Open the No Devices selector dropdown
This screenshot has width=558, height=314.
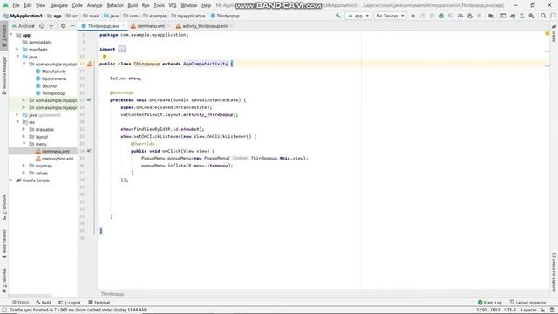tap(390, 16)
